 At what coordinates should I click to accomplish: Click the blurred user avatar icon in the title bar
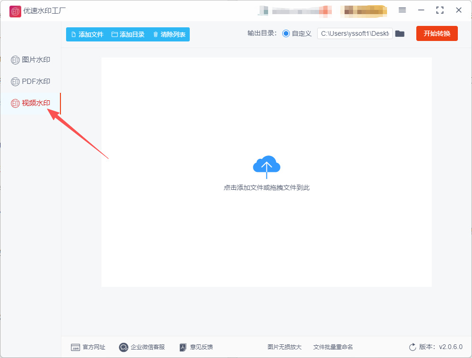(263, 10)
